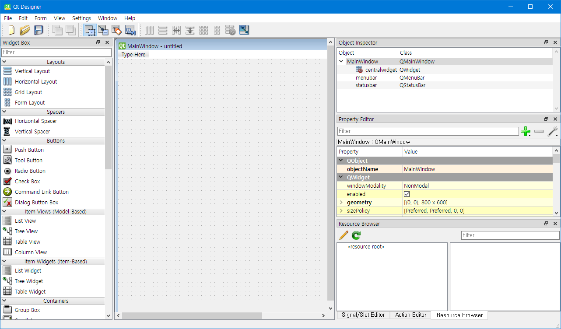Expand the sizePolicy property
561x329 pixels.
tap(341, 211)
